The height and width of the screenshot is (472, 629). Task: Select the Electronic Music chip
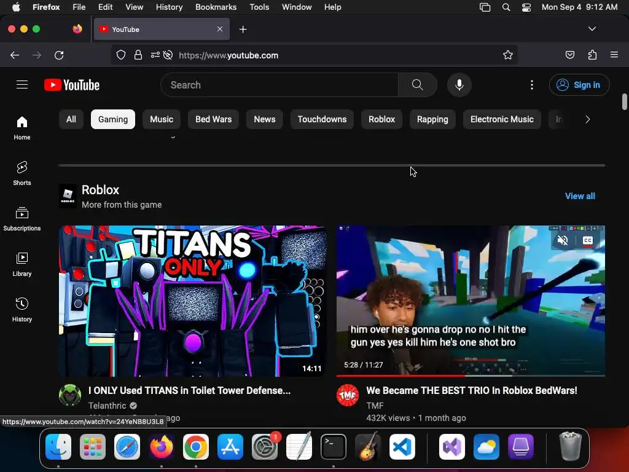tap(502, 119)
